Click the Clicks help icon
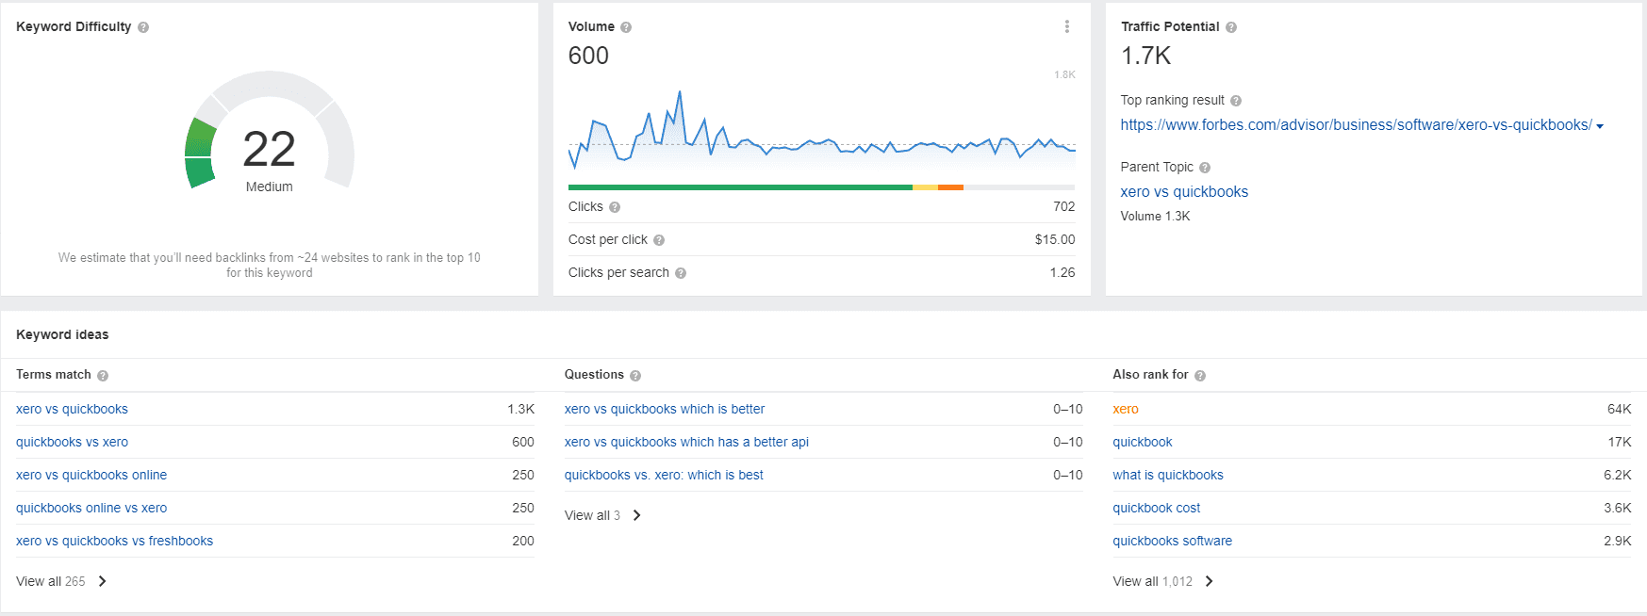 pyautogui.click(x=615, y=207)
